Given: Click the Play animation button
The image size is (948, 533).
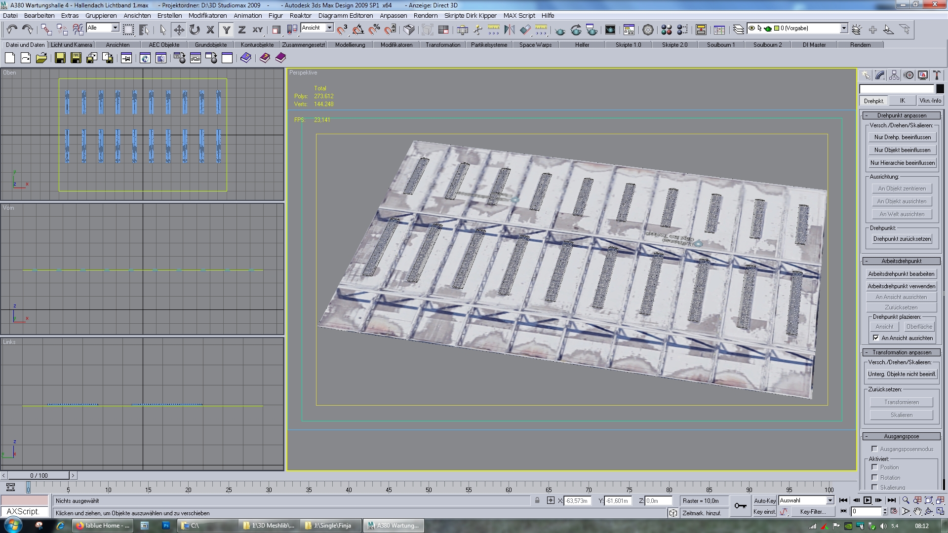Looking at the screenshot, I should coord(867,500).
